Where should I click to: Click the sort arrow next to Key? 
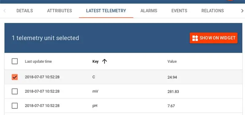pyautogui.click(x=104, y=61)
